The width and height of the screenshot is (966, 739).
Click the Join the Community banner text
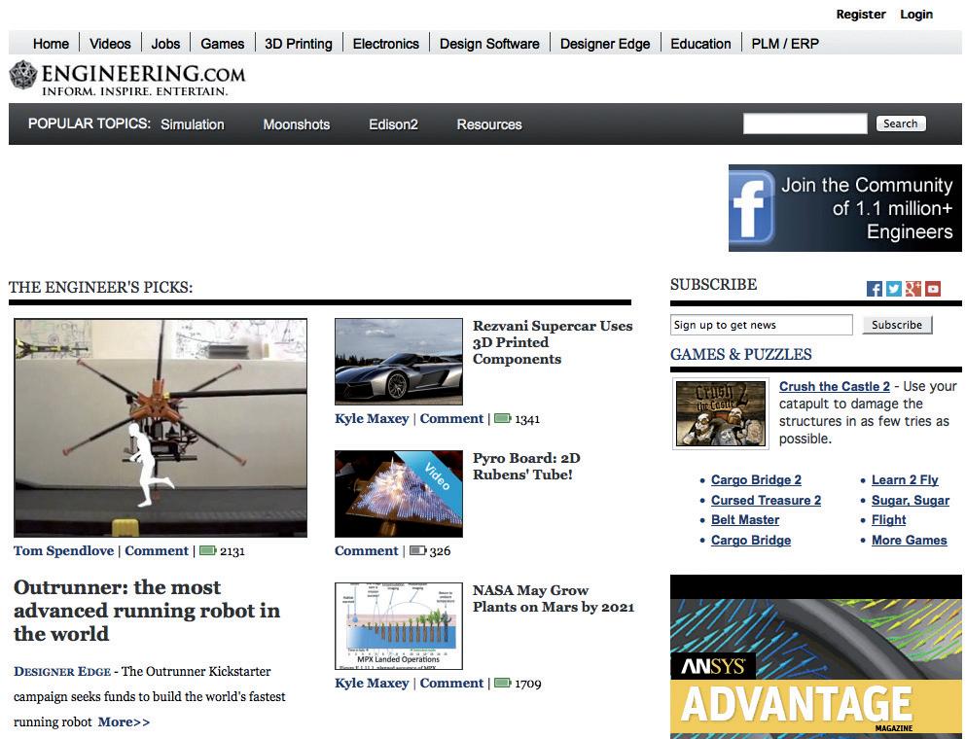[867, 208]
